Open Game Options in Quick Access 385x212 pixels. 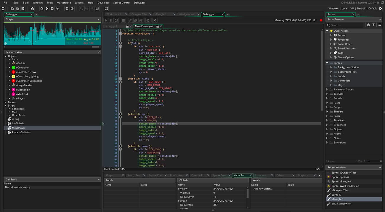(x=346, y=57)
